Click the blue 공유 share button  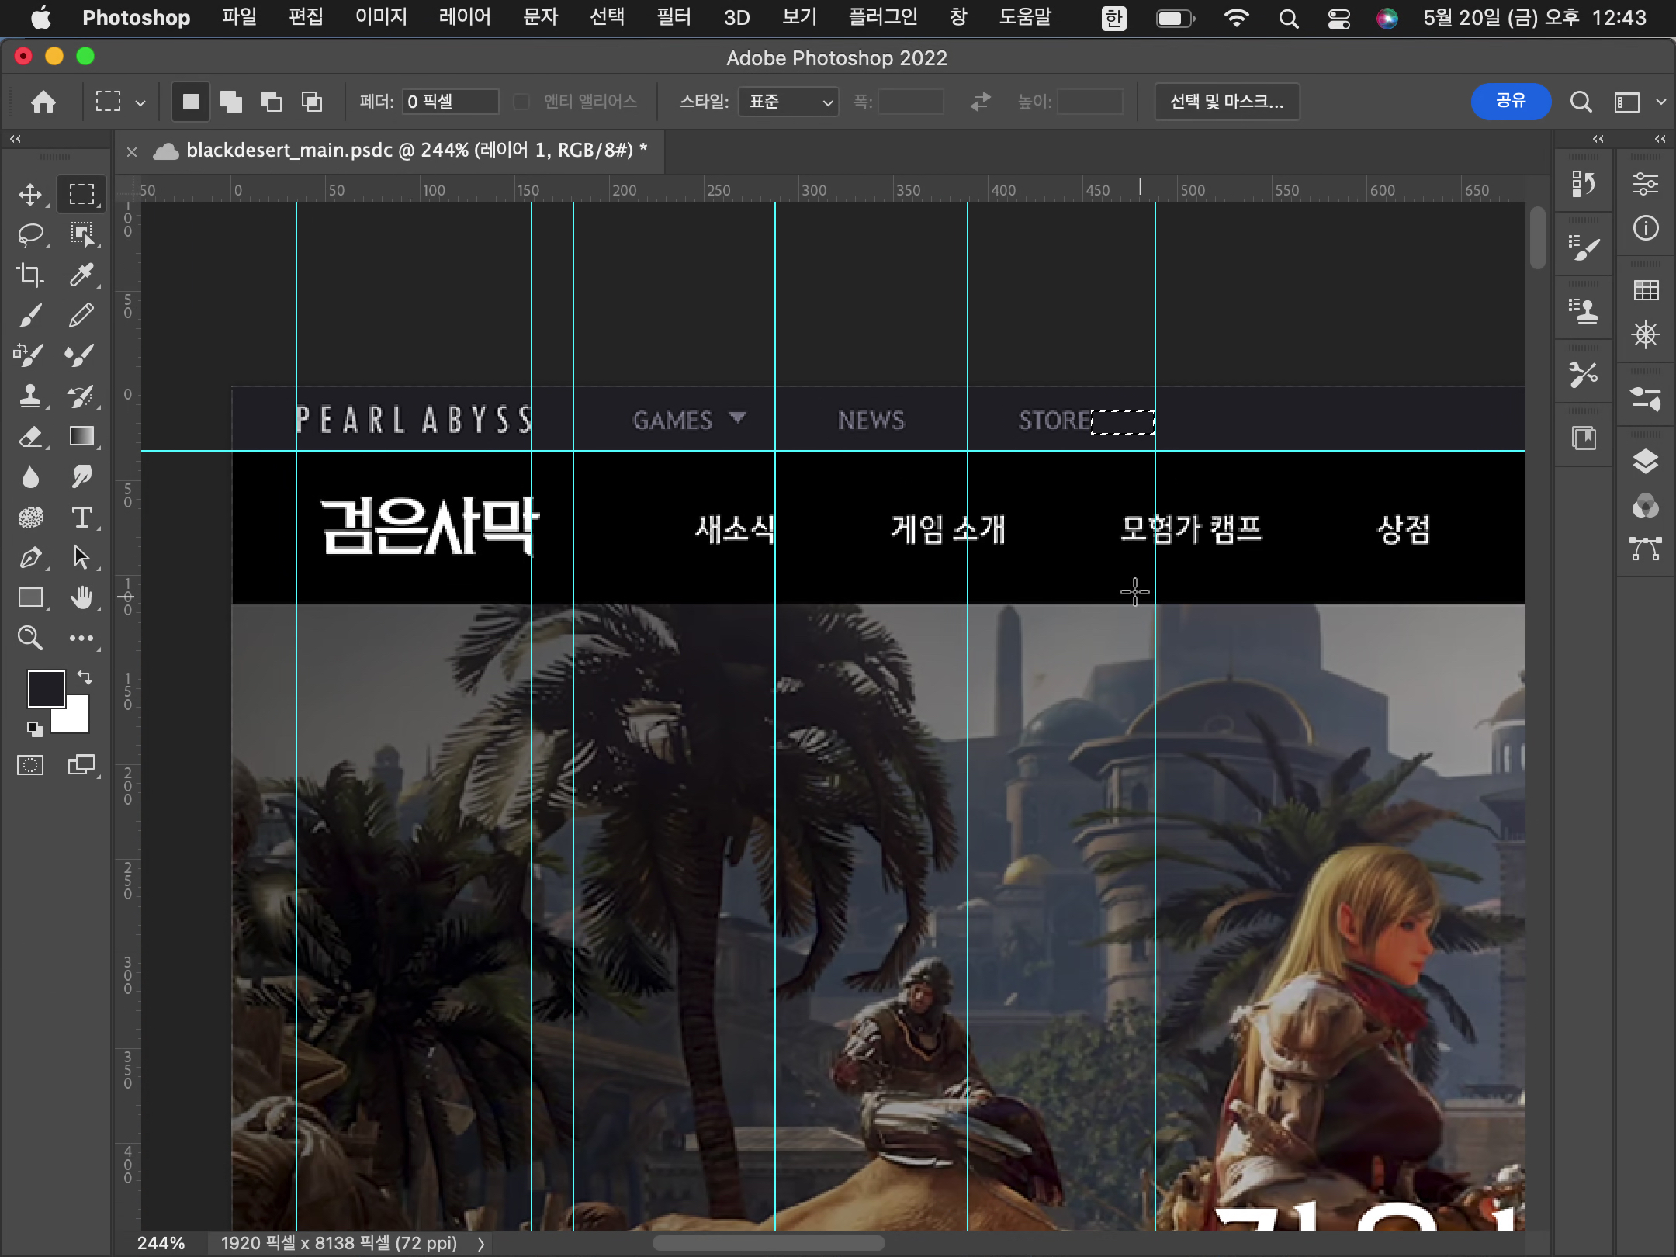(x=1510, y=102)
